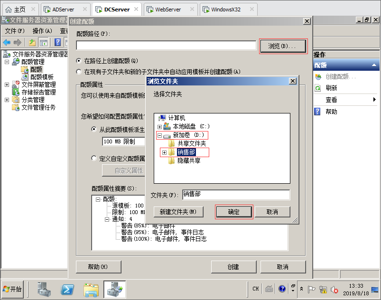Select 分类管理 node
This screenshot has height=300, width=381.
click(33, 100)
